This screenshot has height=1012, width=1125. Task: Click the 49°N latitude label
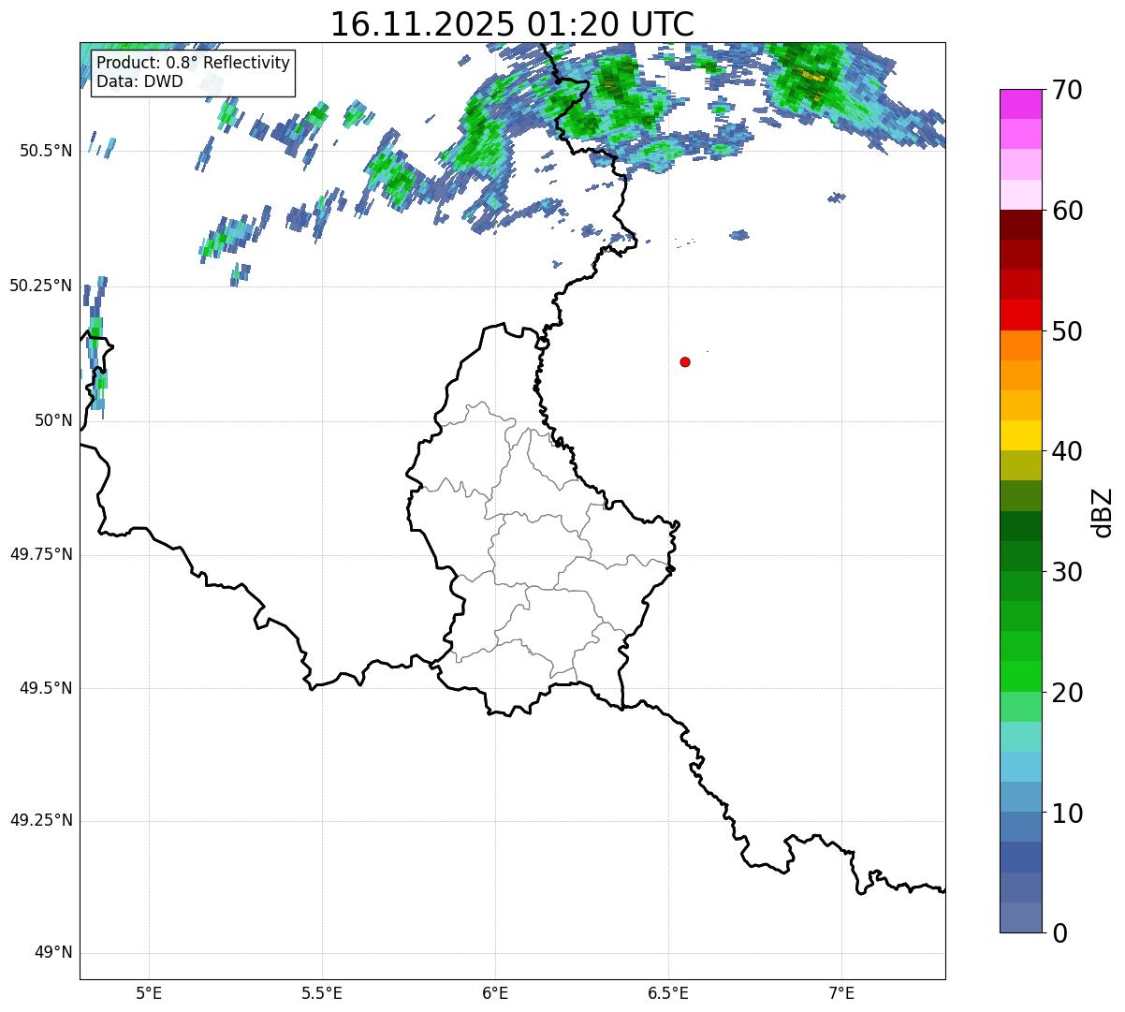[53, 953]
